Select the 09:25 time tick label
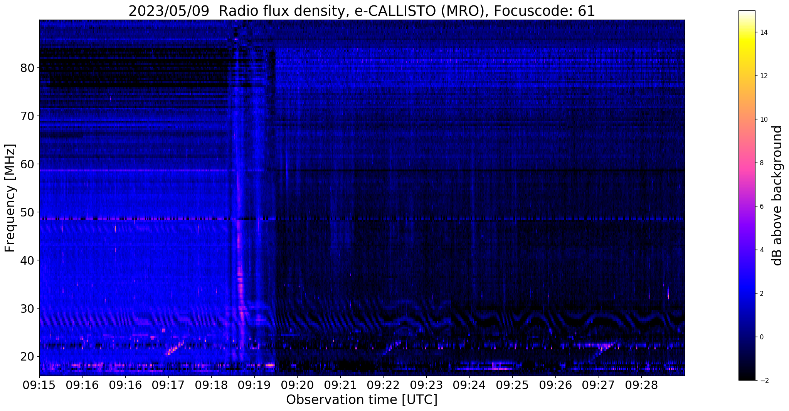 click(x=512, y=385)
